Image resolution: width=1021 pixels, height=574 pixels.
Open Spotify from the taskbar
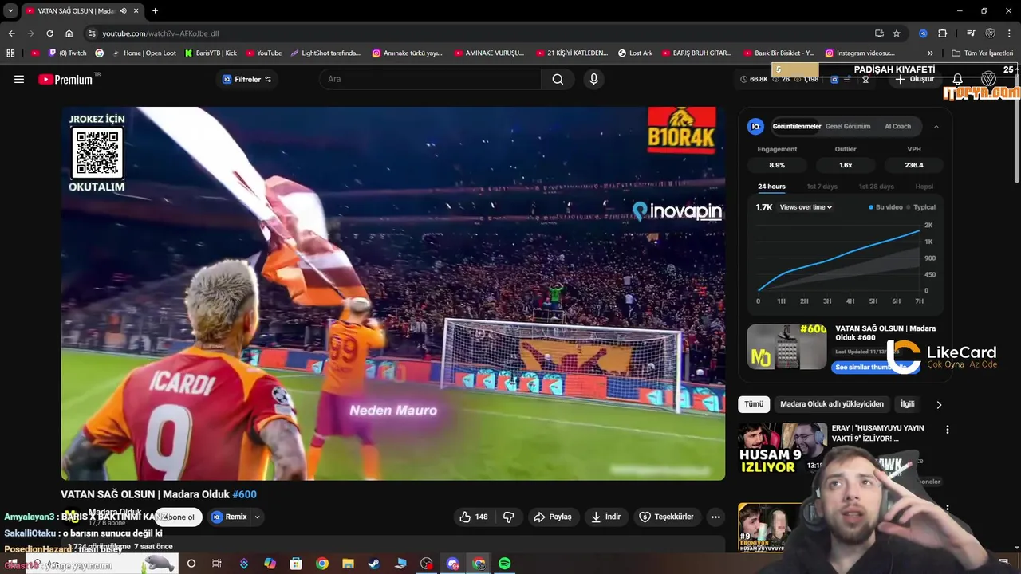pos(505,564)
